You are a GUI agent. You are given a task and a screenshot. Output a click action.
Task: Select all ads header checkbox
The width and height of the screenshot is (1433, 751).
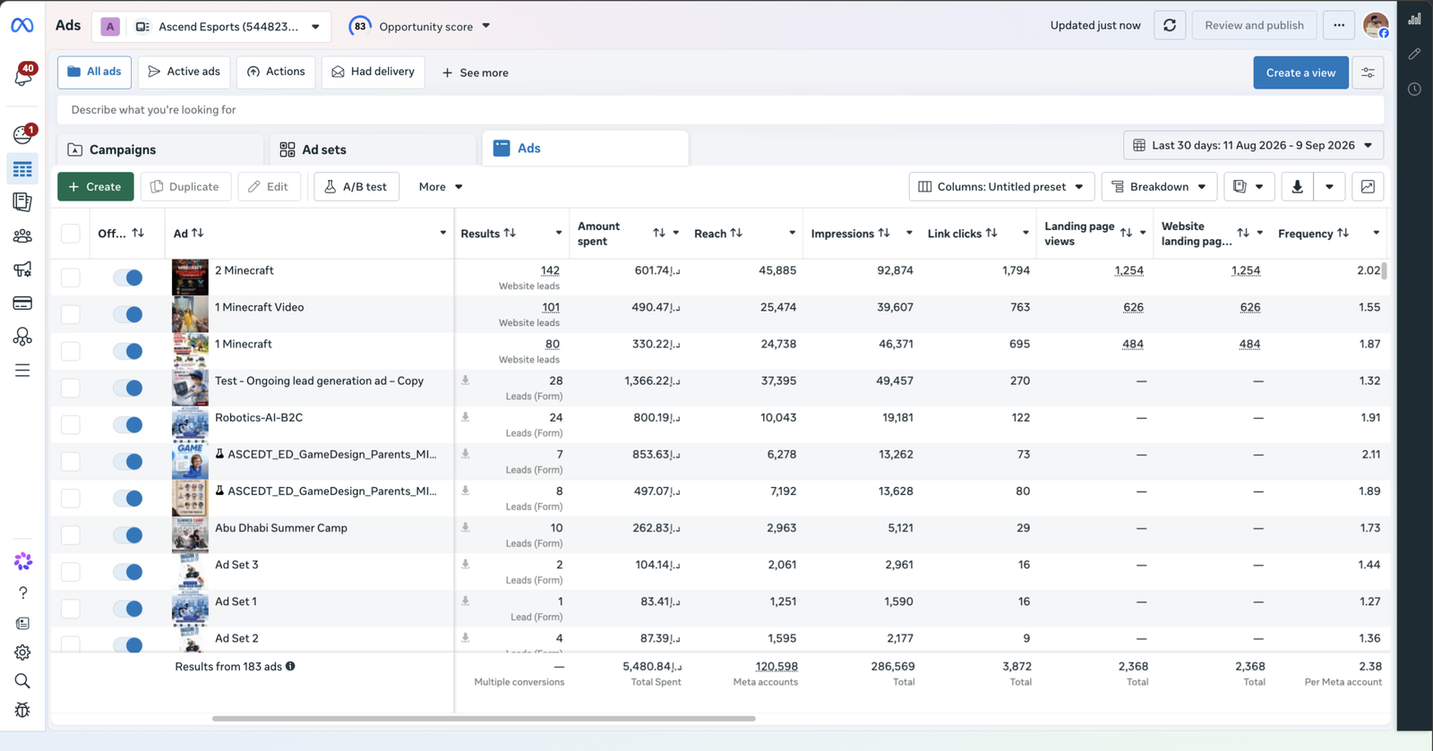coord(71,234)
